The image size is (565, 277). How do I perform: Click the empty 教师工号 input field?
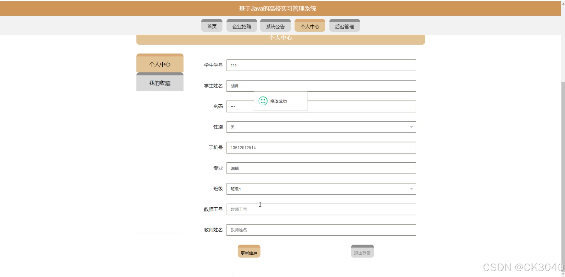321,209
